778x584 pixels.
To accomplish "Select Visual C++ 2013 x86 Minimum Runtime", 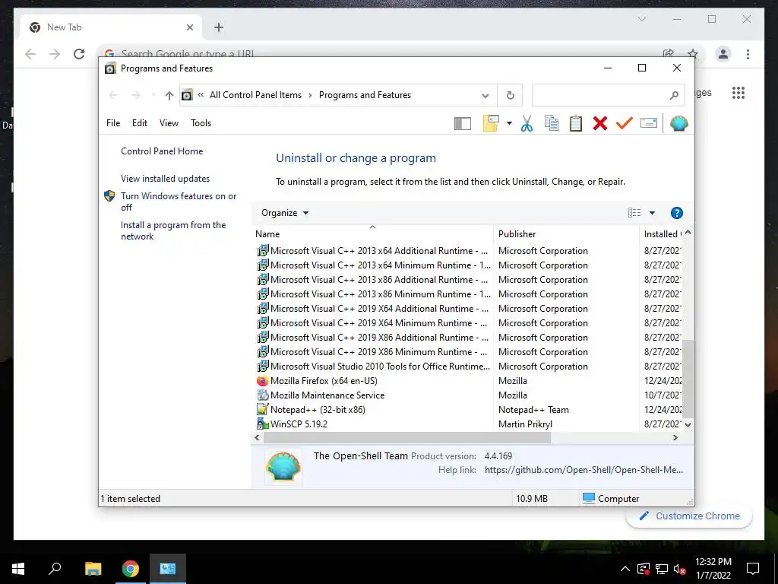I will tap(468, 294).
